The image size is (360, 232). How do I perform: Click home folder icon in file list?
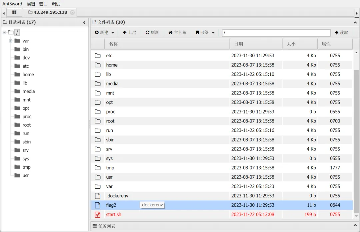[98, 65]
